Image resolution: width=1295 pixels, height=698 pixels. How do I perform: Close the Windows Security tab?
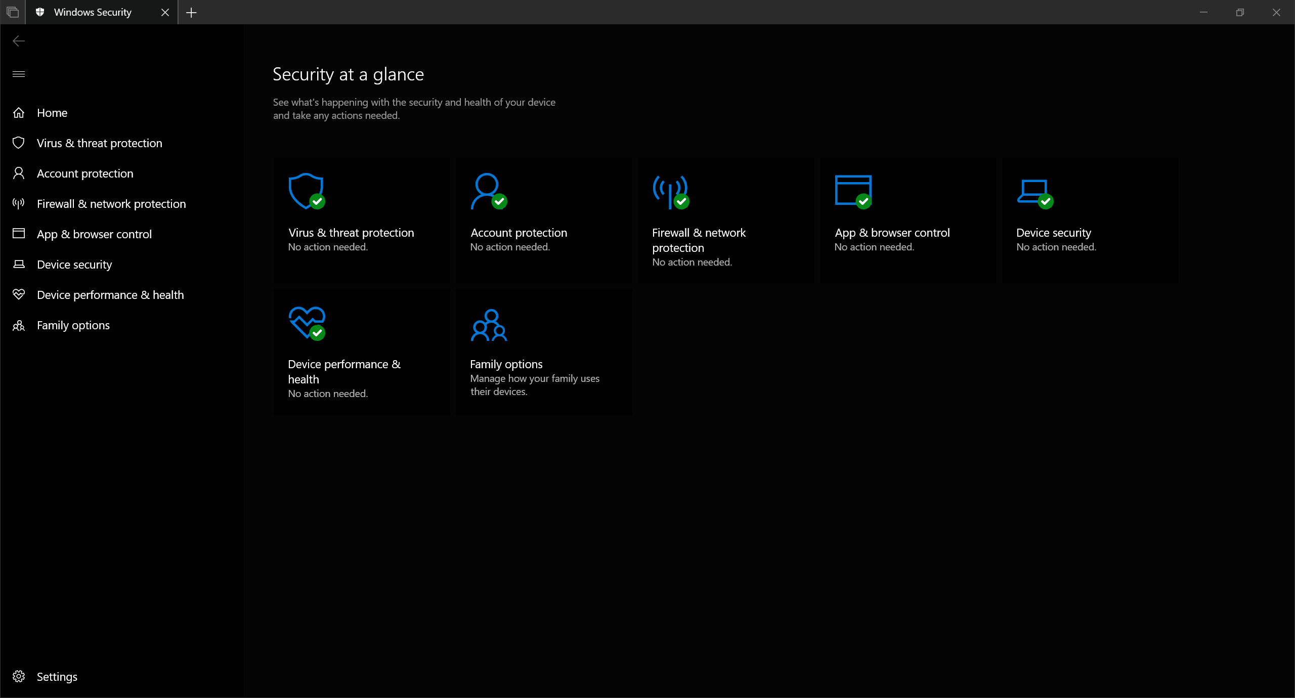165,13
